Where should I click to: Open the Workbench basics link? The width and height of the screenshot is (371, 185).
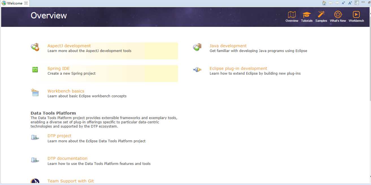66,91
